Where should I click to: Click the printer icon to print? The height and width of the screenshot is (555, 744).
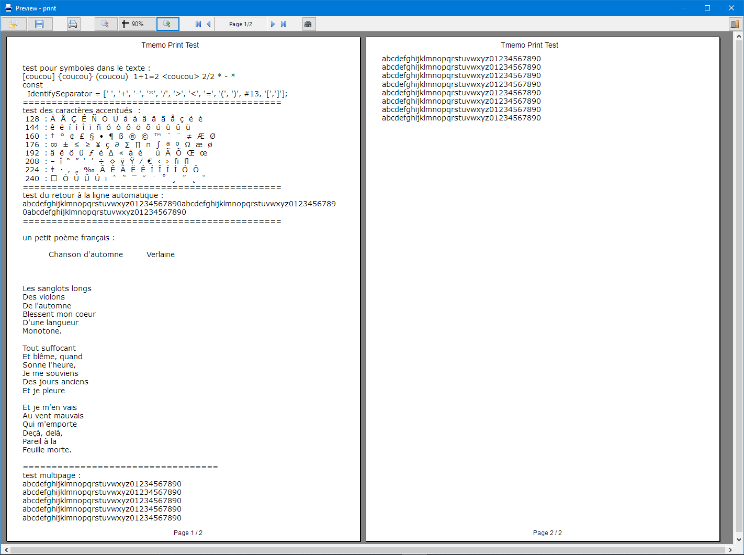coord(73,24)
